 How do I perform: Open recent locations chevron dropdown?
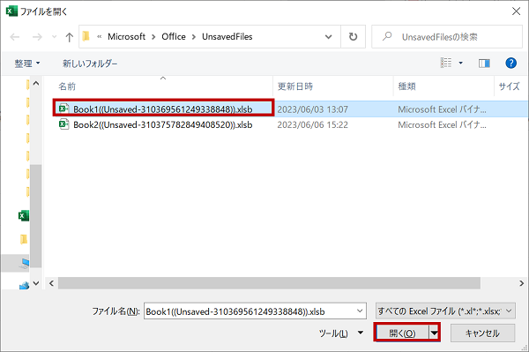[x=54, y=37]
